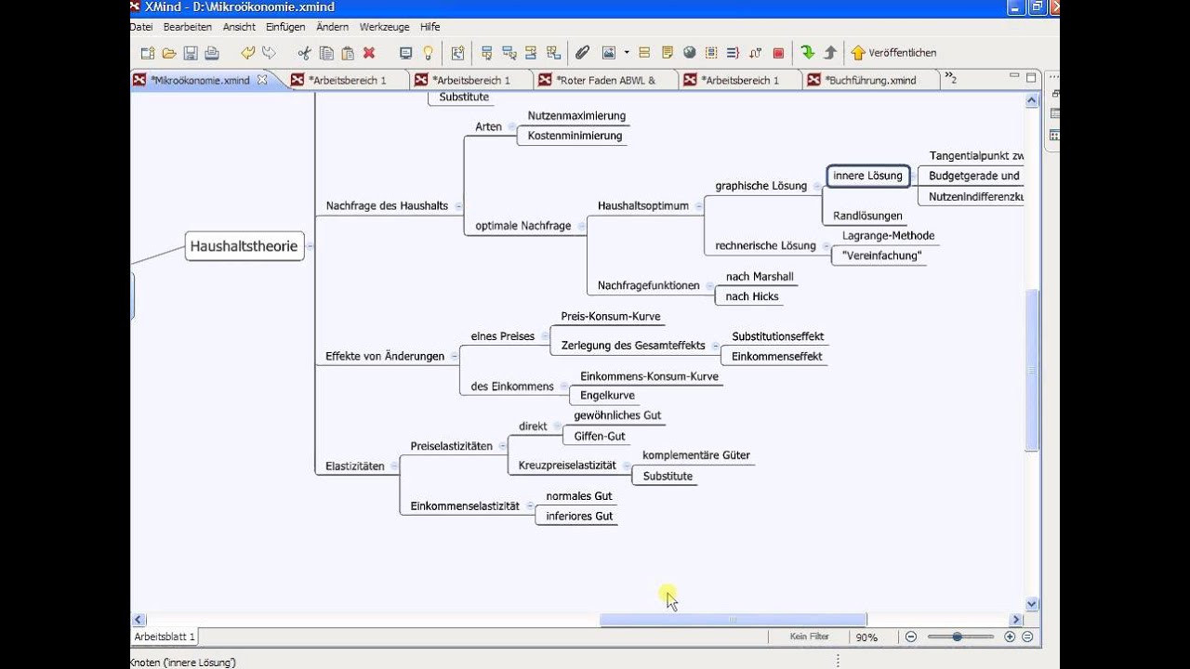Add attachment with paperclip icon
This screenshot has width=1190, height=669.
tap(583, 53)
